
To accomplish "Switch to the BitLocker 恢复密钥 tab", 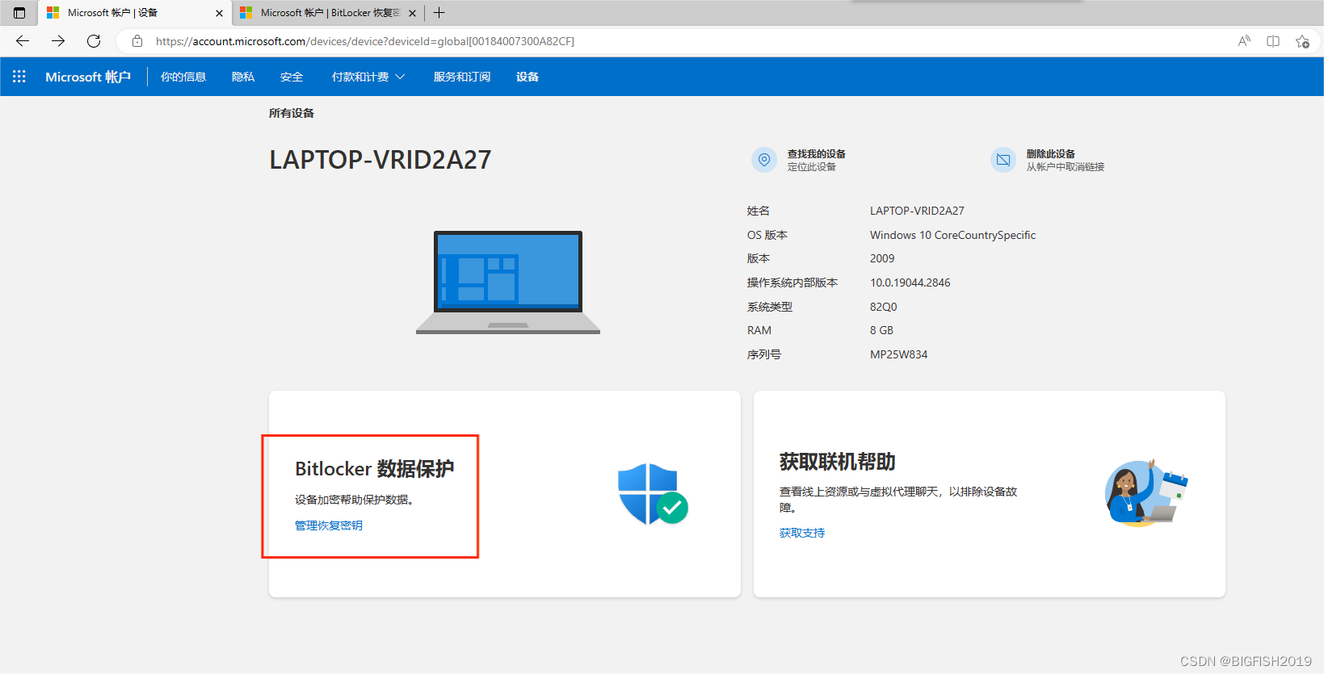I will pos(328,13).
